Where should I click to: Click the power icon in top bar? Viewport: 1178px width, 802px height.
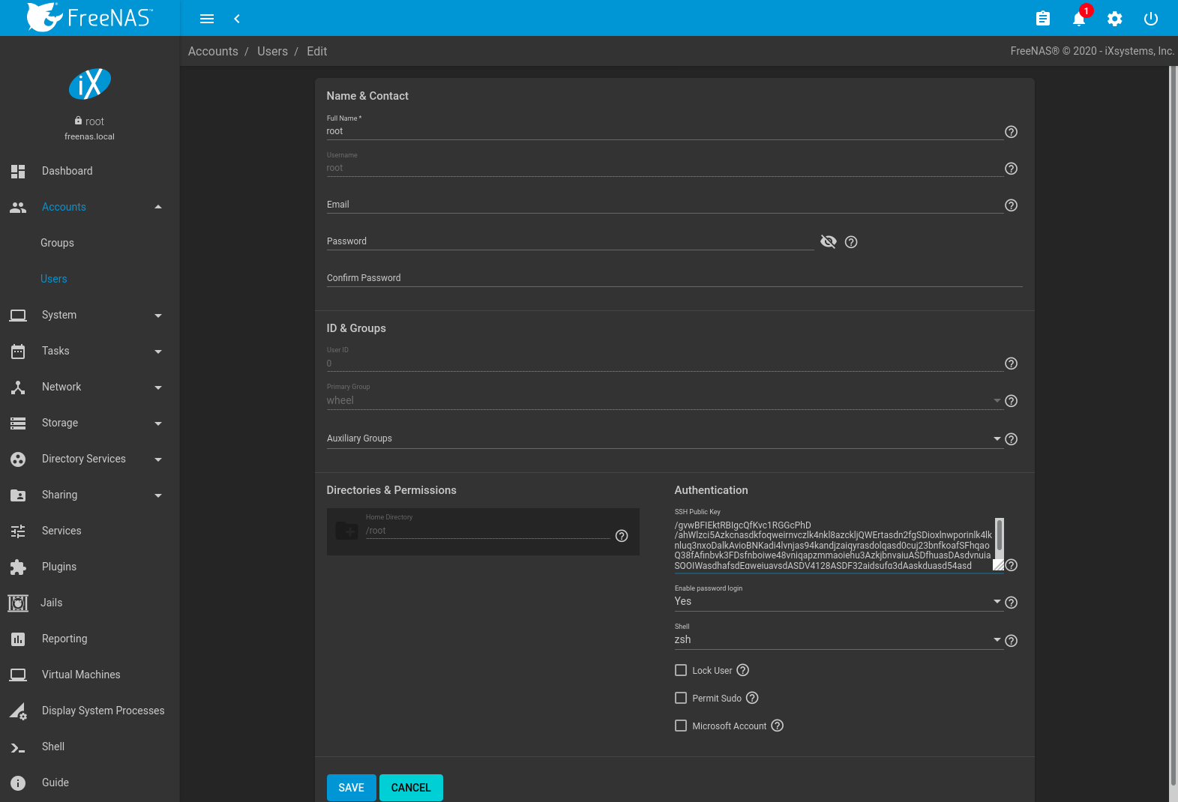coord(1150,19)
